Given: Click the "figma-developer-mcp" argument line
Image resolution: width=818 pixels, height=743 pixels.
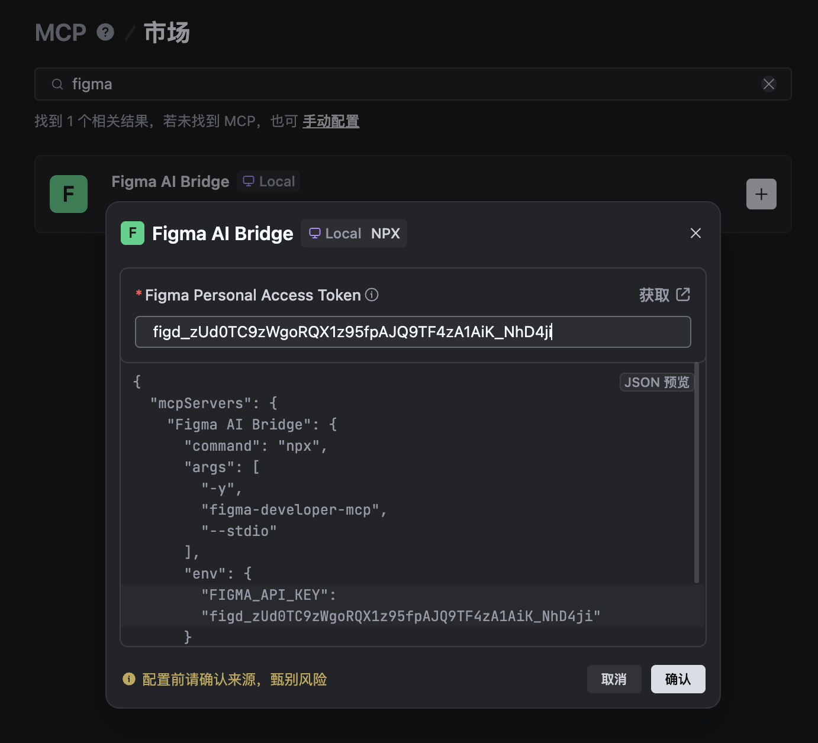Looking at the screenshot, I should (294, 510).
